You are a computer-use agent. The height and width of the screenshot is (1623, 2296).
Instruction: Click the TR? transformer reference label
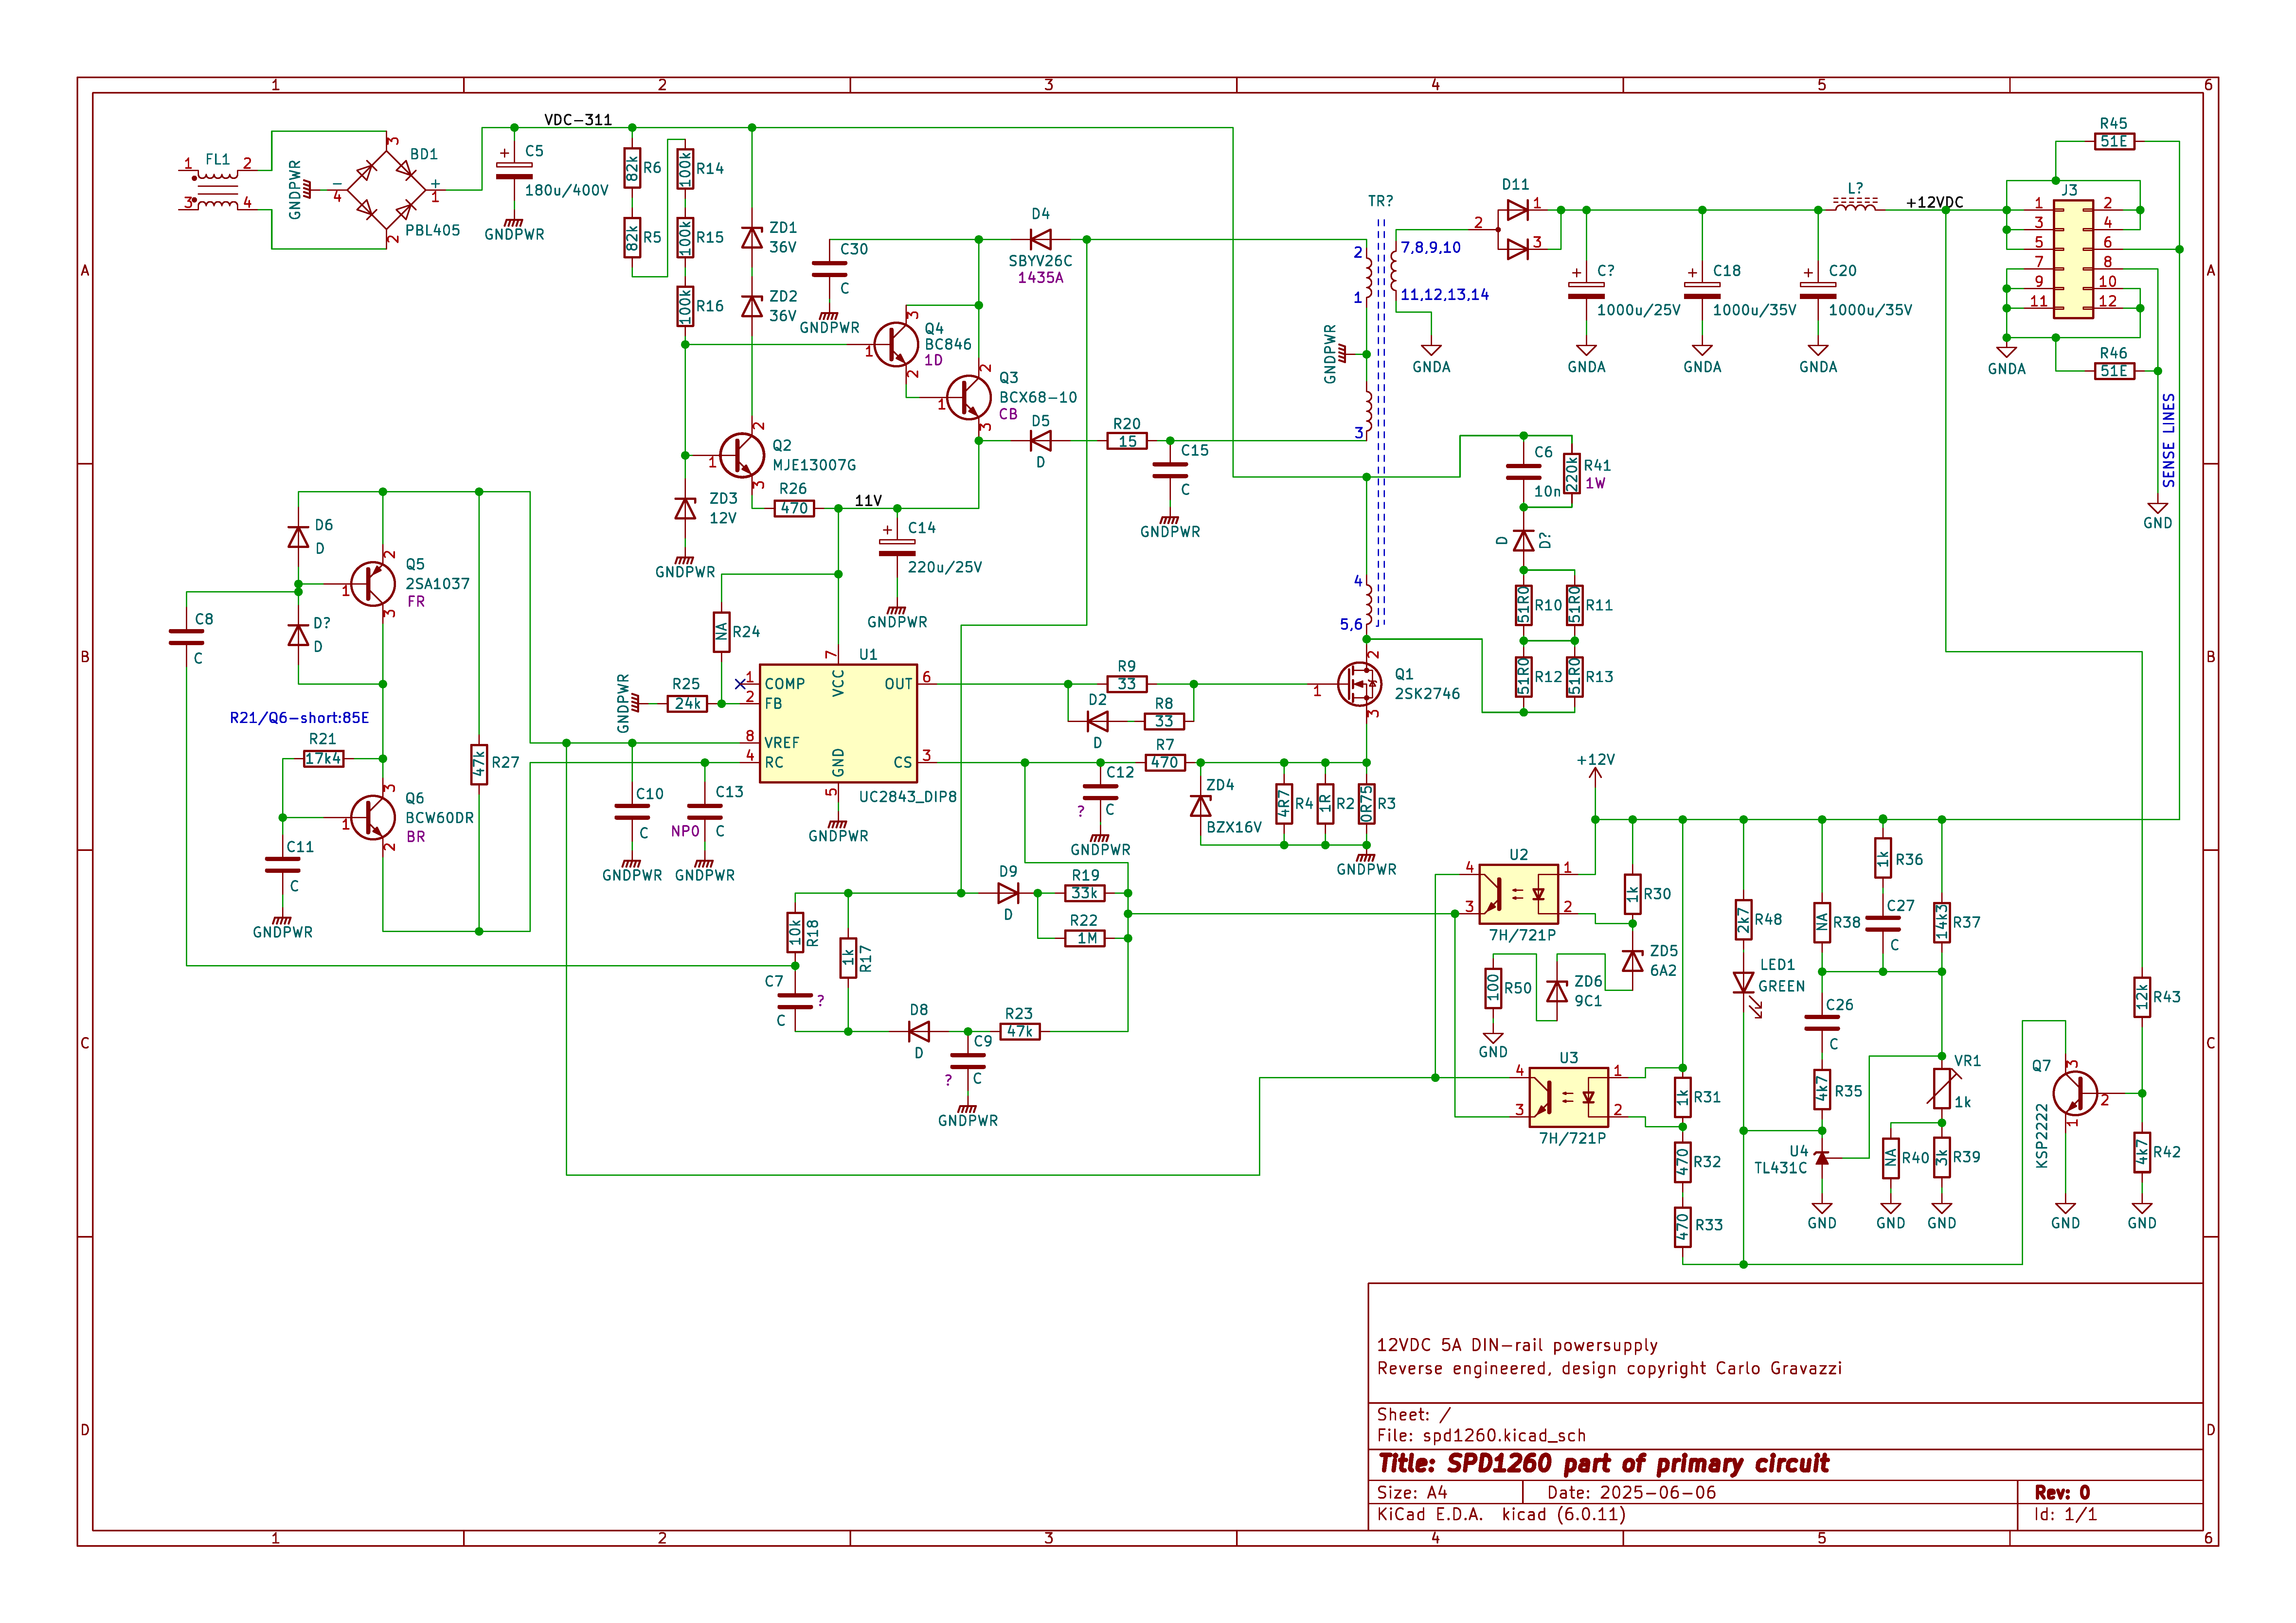[x=1380, y=201]
